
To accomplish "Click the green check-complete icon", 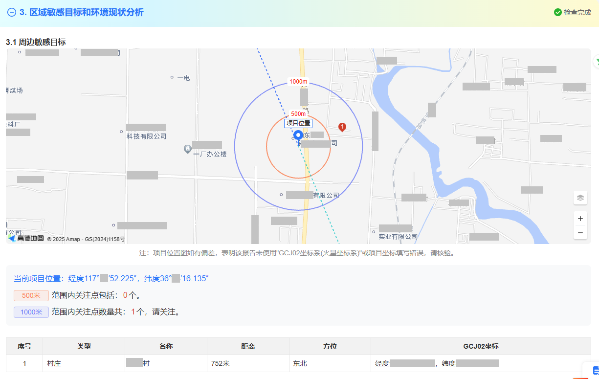I will tap(557, 12).
